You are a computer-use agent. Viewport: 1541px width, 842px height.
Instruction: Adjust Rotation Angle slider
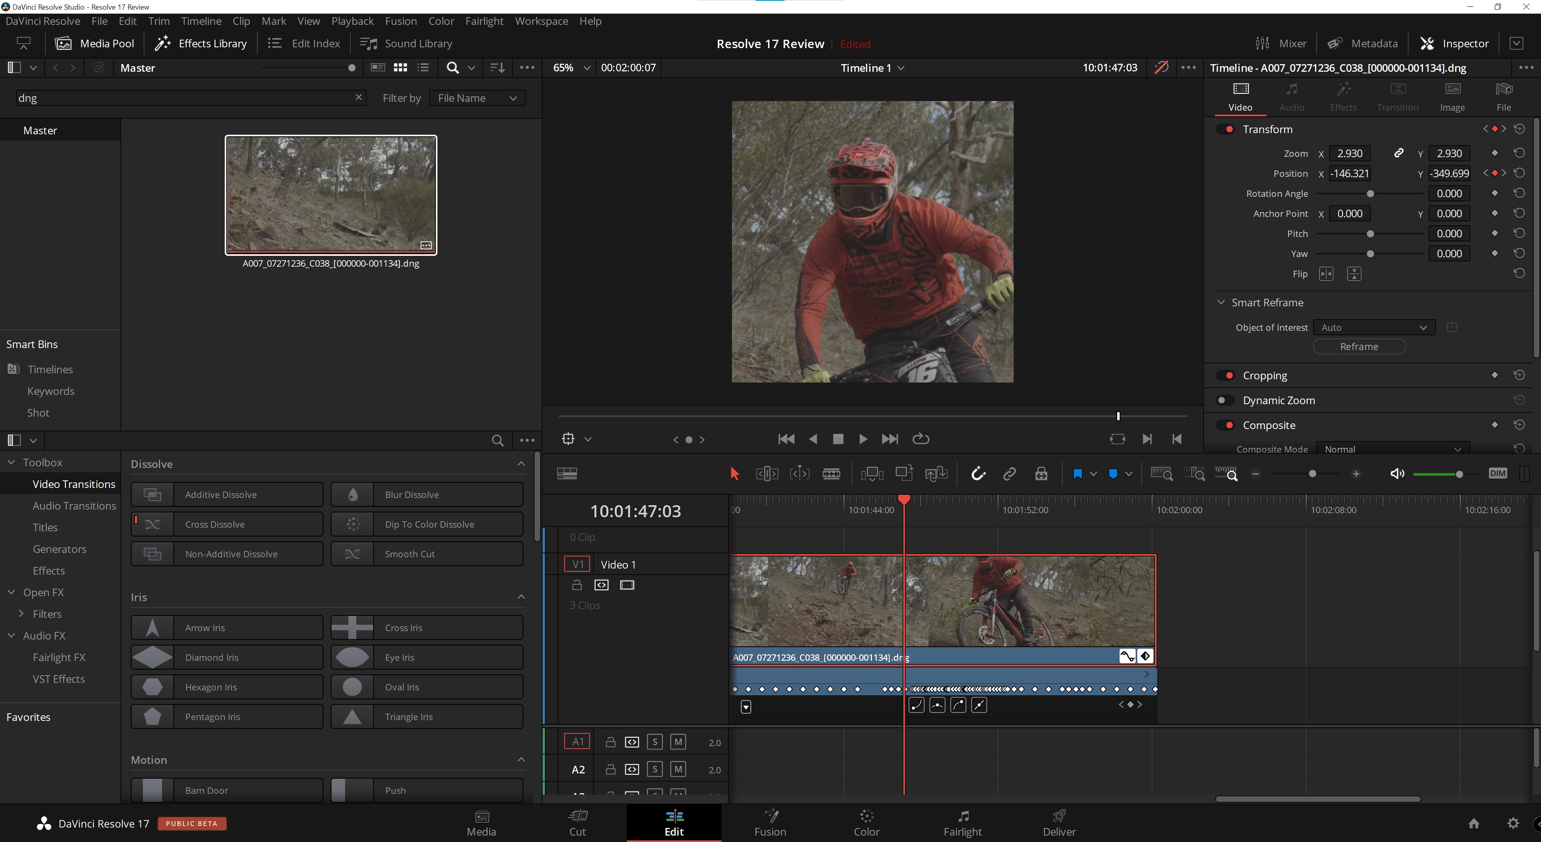click(1370, 194)
